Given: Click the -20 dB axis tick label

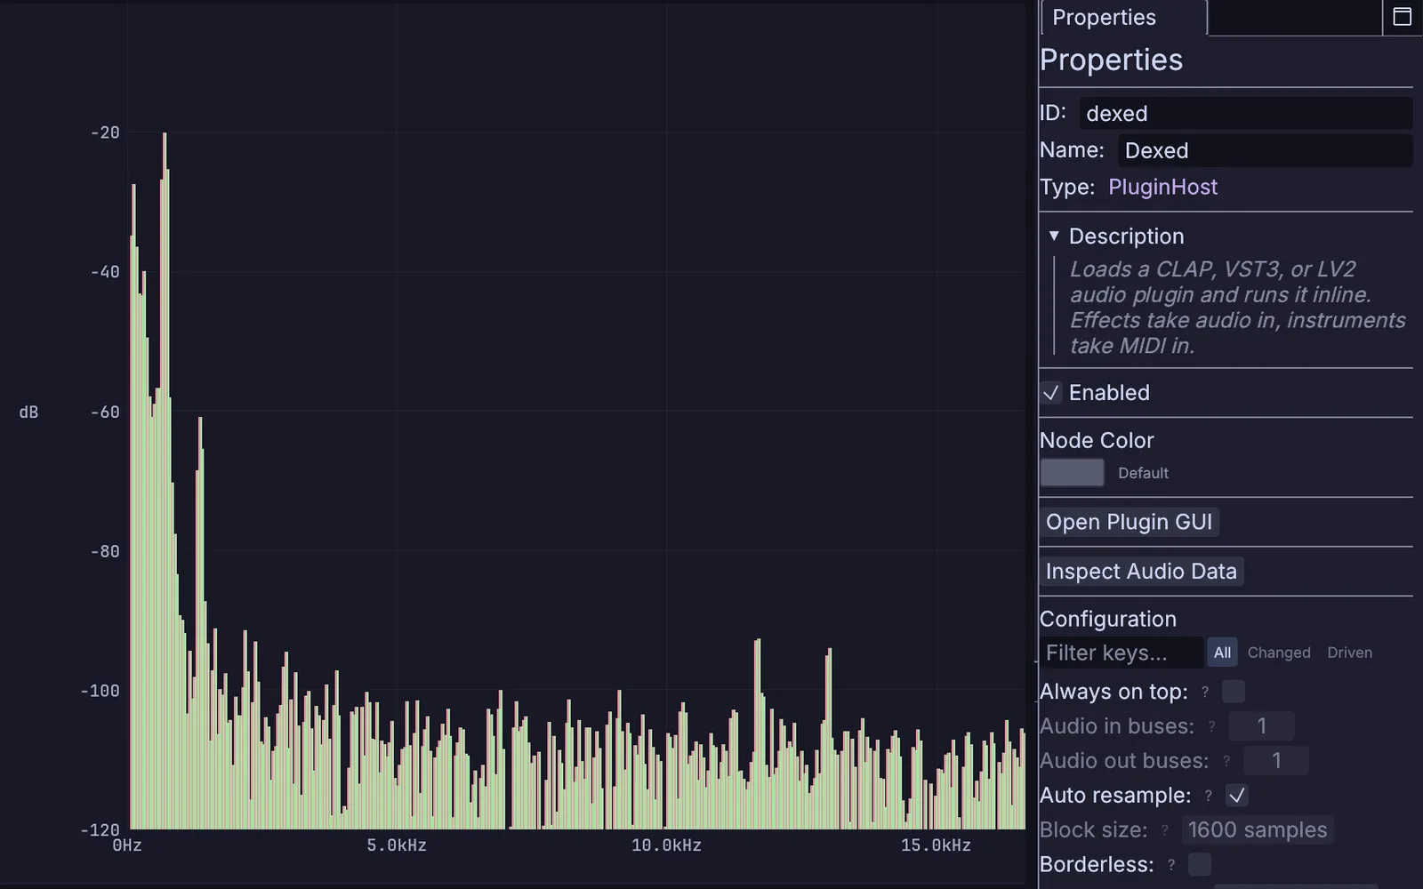Looking at the screenshot, I should 105,132.
